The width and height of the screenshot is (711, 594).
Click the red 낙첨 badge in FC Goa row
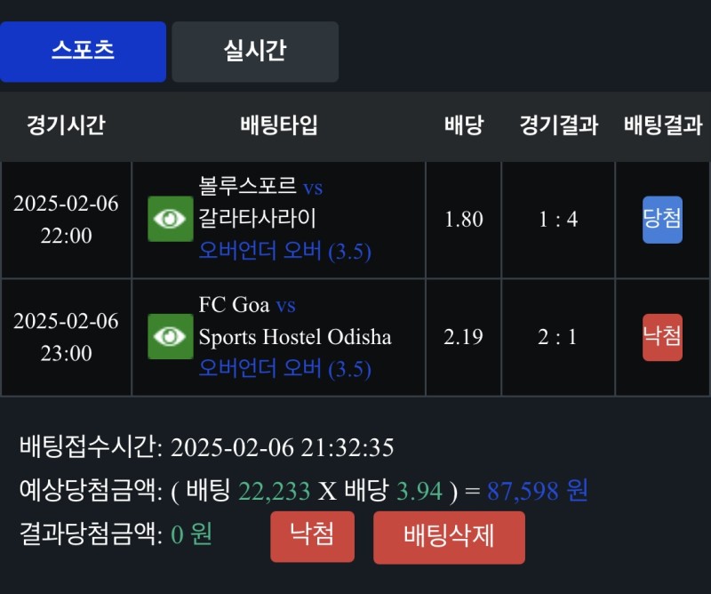click(x=662, y=336)
